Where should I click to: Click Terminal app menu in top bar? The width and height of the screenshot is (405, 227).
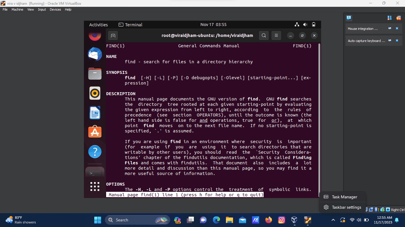click(130, 25)
